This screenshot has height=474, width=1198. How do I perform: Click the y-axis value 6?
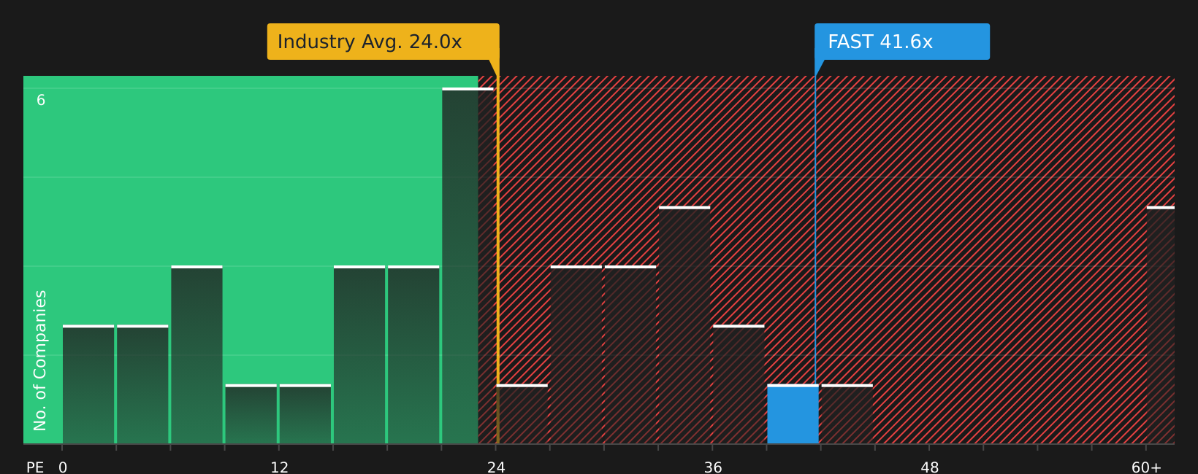coord(41,101)
